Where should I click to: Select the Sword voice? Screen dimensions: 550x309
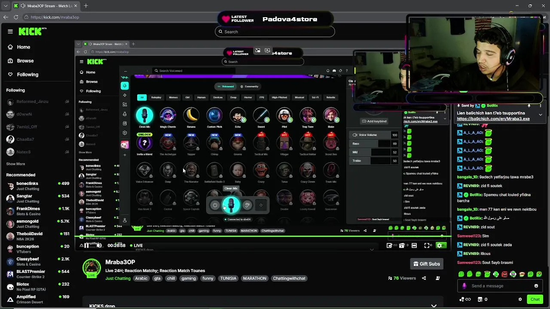[261, 115]
